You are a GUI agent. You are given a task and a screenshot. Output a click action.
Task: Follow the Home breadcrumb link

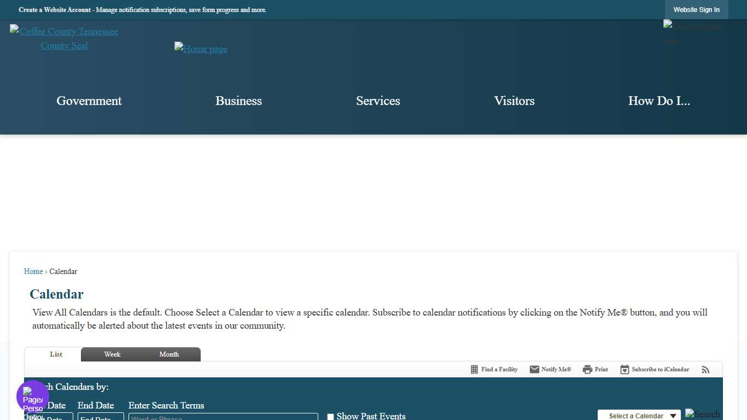click(x=33, y=271)
